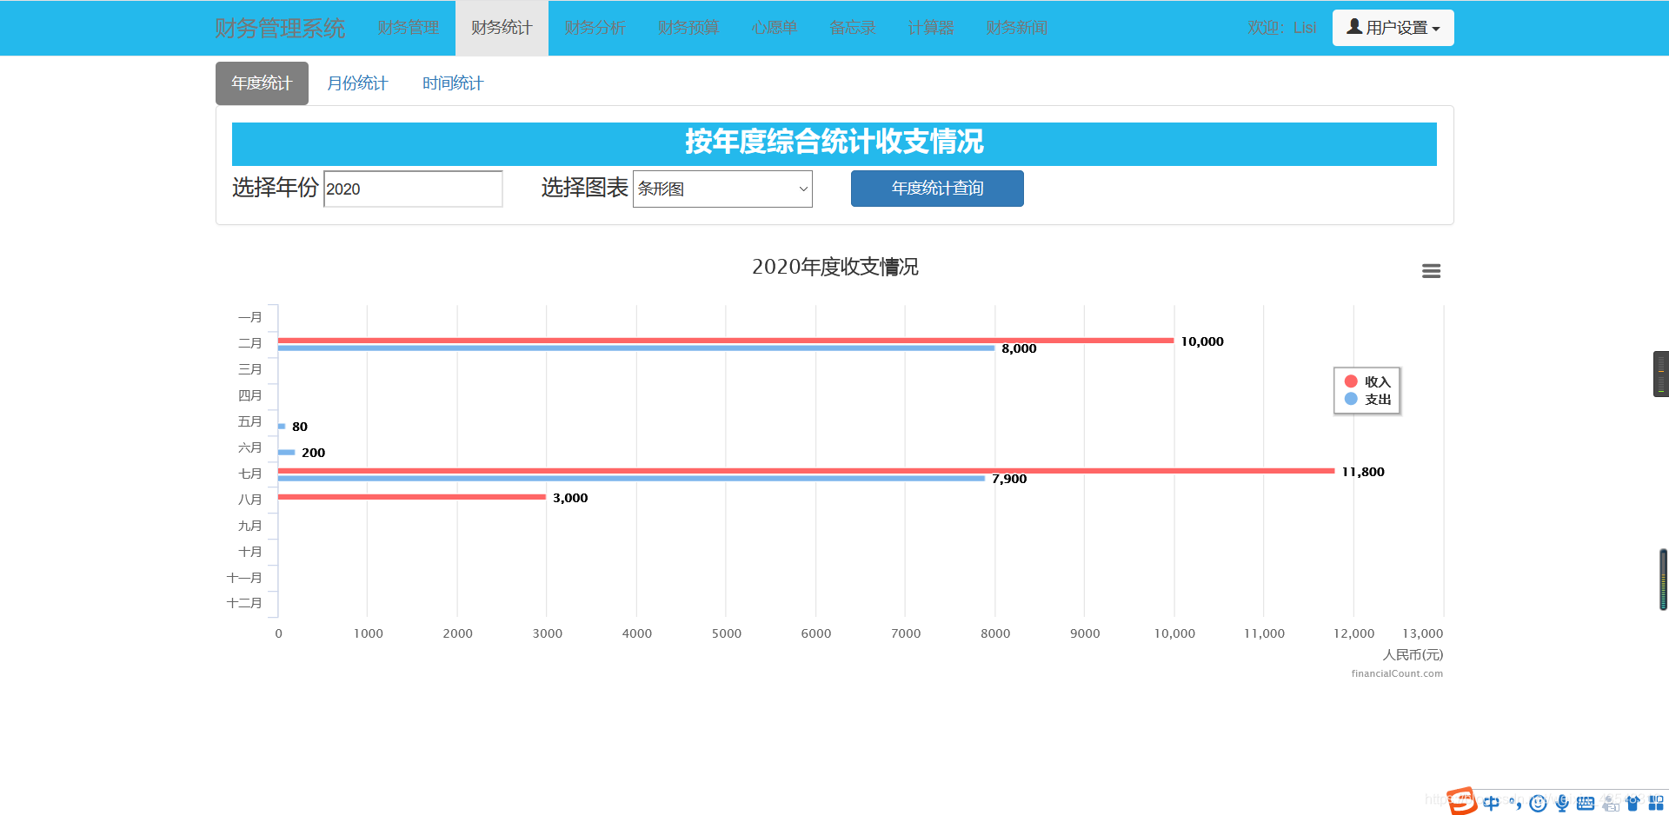Open the 计算器 nav item
This screenshot has width=1669, height=815.
(x=930, y=28)
